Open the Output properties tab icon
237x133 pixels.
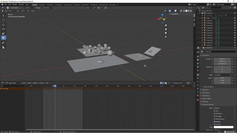pyautogui.click(x=198, y=60)
